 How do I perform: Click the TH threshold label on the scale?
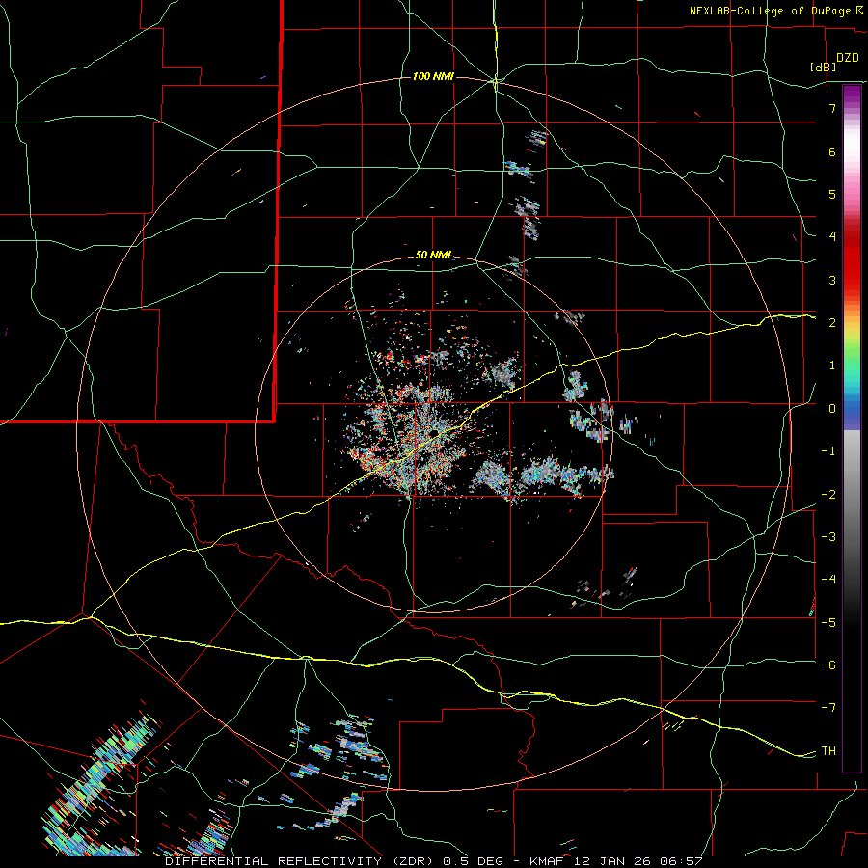(828, 751)
